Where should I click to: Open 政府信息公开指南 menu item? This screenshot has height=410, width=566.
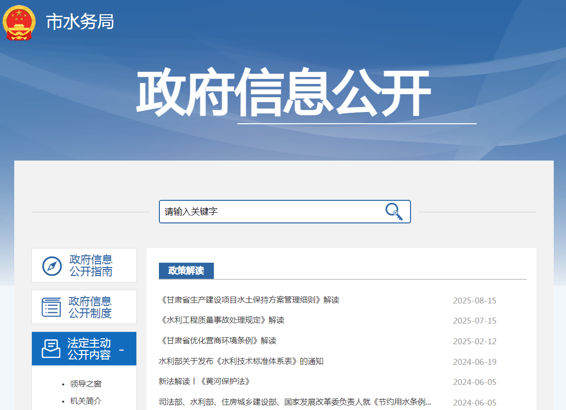(x=91, y=265)
